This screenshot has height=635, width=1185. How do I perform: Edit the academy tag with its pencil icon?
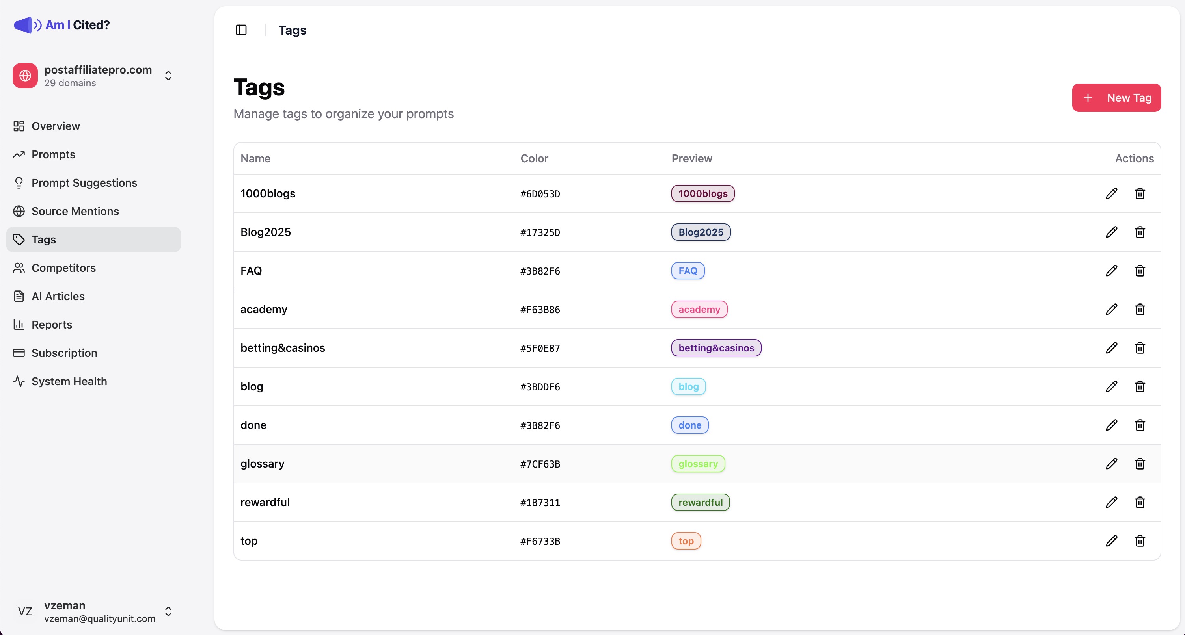(1112, 309)
